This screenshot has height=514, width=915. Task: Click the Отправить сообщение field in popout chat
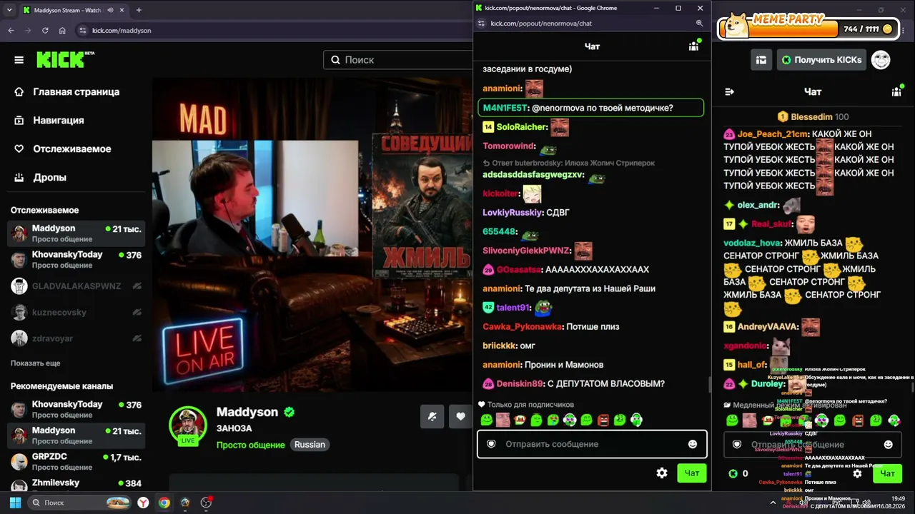(592, 444)
